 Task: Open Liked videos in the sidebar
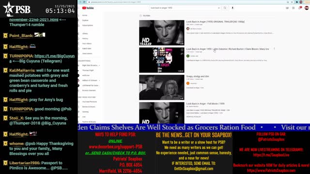(87, 54)
